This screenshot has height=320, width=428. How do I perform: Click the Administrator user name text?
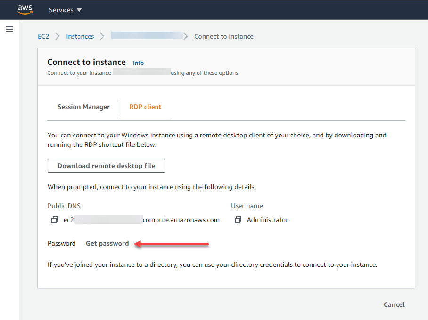tap(267, 220)
